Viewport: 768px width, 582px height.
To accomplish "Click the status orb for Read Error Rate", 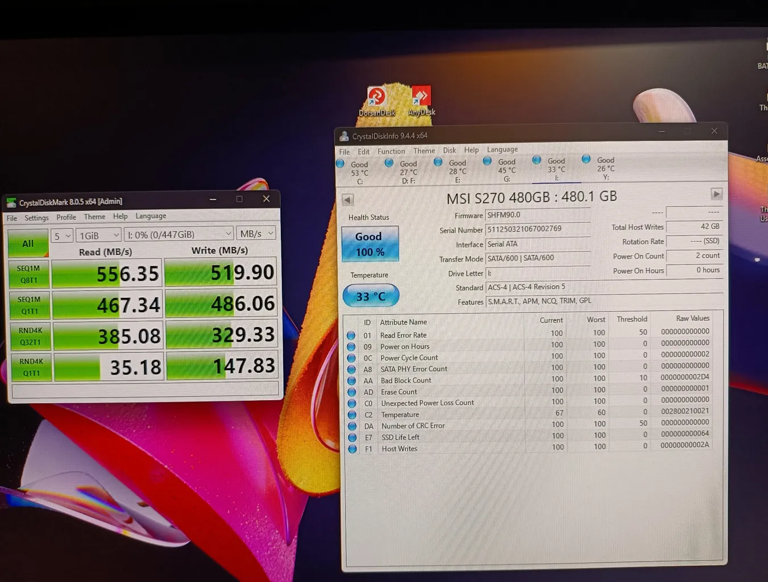I will [x=351, y=335].
